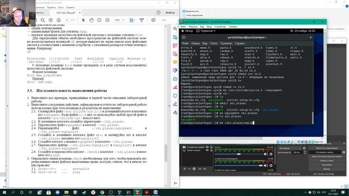
Task: Go to next page with down arrow icon
Action: (x=59, y=20)
